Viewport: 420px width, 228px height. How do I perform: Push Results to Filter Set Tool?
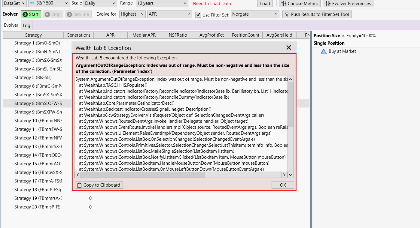(x=317, y=14)
